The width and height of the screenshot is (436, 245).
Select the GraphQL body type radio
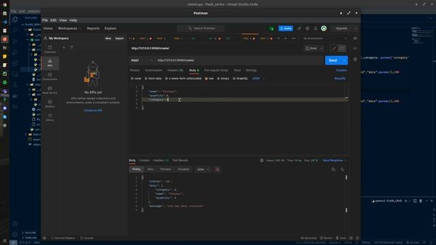pos(234,79)
